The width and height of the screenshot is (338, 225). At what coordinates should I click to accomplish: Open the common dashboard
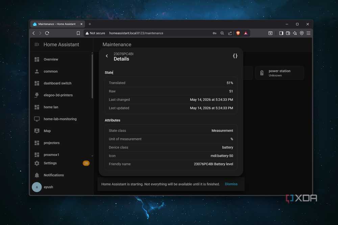pyautogui.click(x=51, y=72)
